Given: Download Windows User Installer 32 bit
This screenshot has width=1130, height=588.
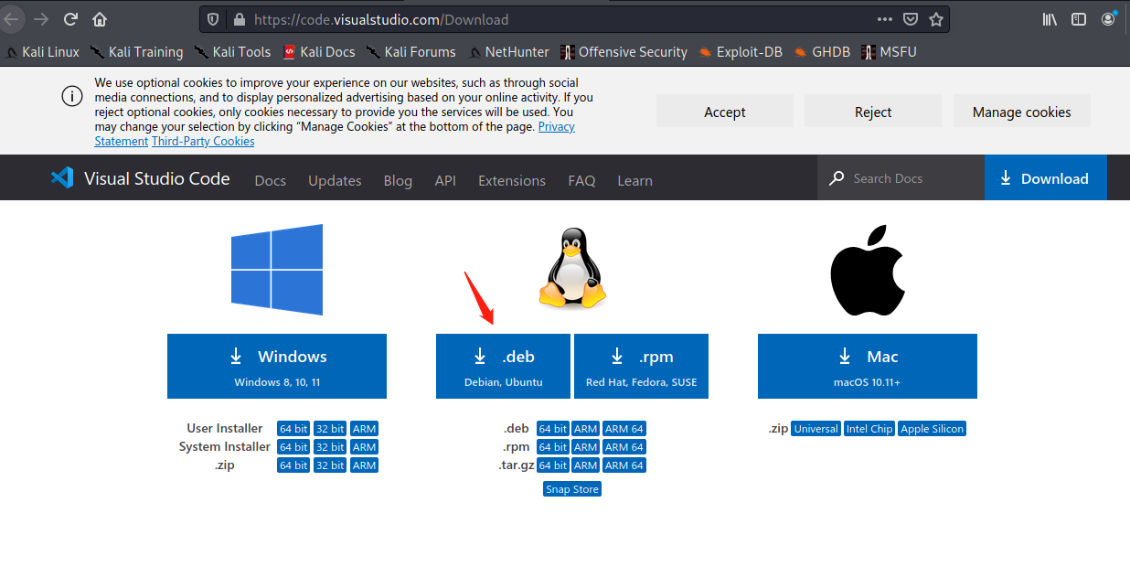Looking at the screenshot, I should (x=330, y=429).
